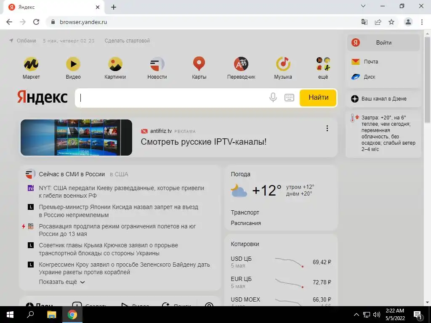The width and height of the screenshot is (431, 323).
Task: Open File Explorer from taskbar
Action: (51, 315)
